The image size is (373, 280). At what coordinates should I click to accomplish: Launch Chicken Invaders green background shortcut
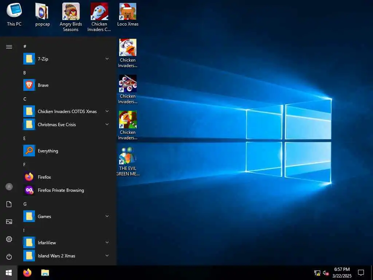(128, 125)
